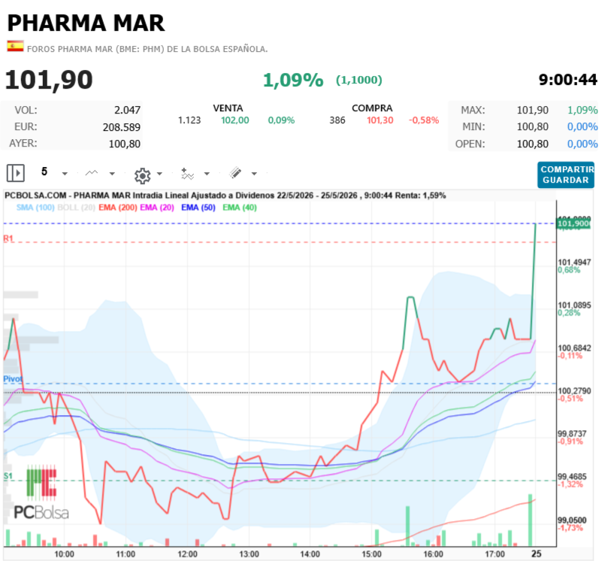Click the AYER value 100,80
The width and height of the screenshot is (602, 561).
(125, 144)
